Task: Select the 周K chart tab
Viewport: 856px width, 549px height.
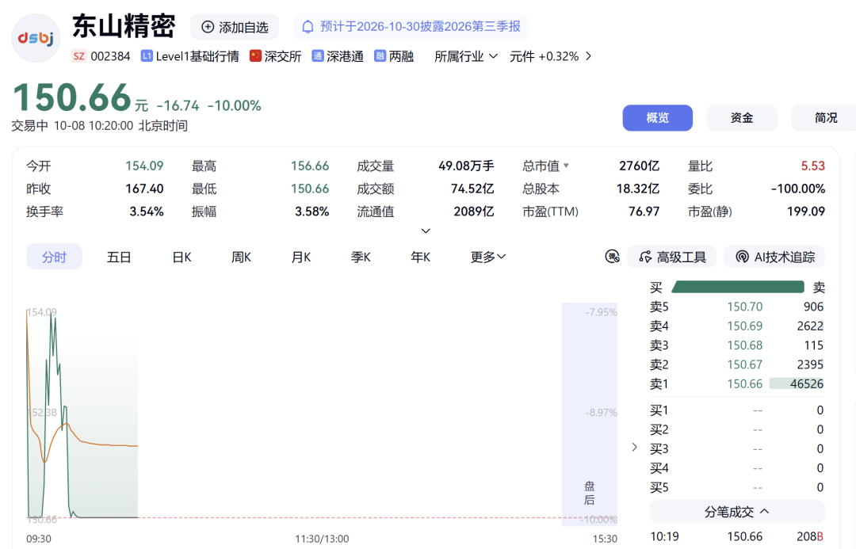Action: (241, 257)
